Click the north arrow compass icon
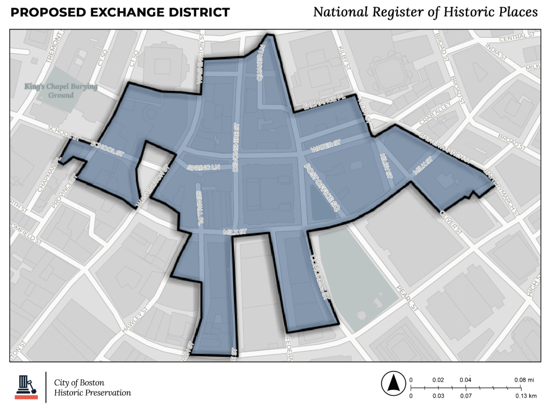This screenshot has width=545, height=414. tap(393, 384)
